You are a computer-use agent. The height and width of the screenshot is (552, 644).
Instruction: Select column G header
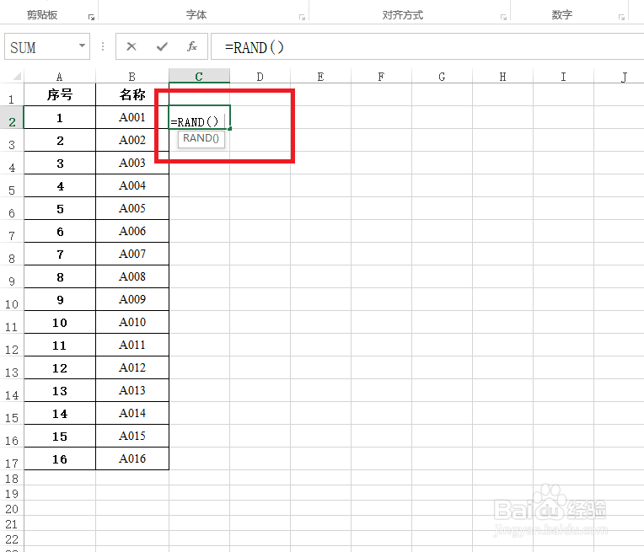pos(442,77)
